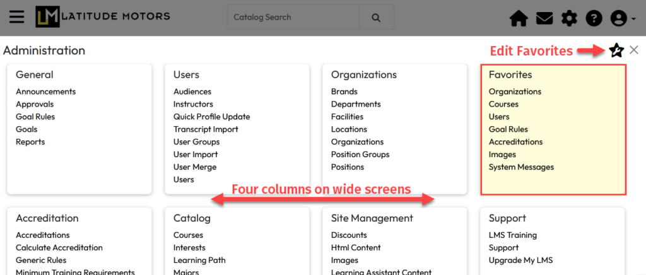Click Upgrade My LMS under Support
The height and width of the screenshot is (275, 646).
pyautogui.click(x=520, y=260)
